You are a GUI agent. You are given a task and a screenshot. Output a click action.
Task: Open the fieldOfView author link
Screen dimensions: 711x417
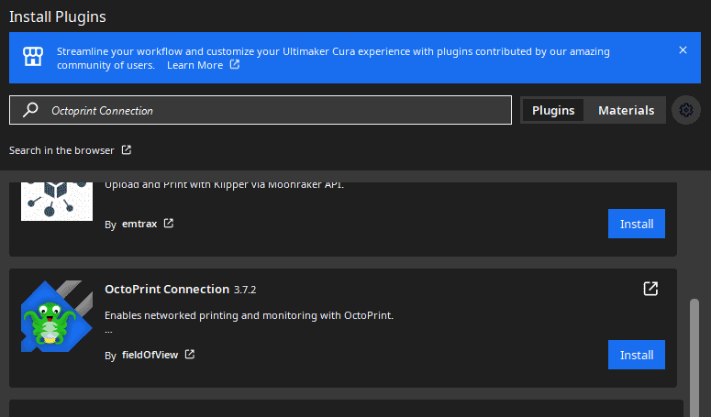pyautogui.click(x=150, y=355)
